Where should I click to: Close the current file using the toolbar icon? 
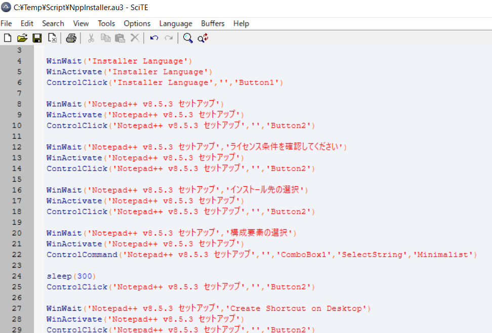tap(52, 38)
